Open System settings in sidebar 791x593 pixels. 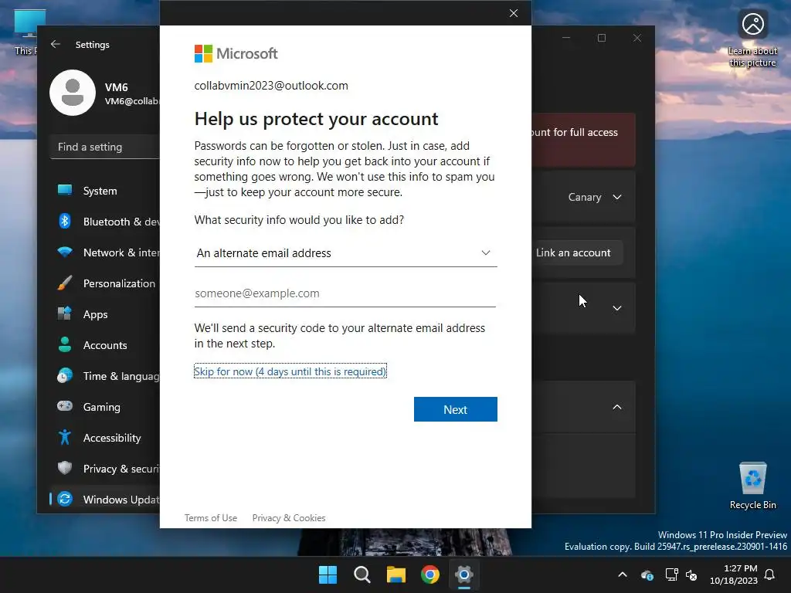coord(105,191)
